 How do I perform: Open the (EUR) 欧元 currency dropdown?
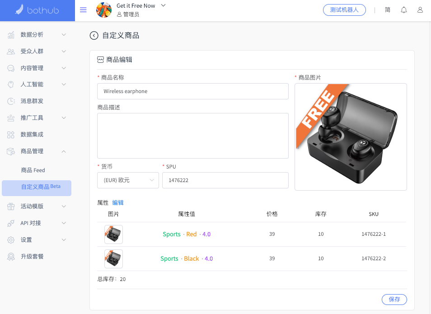[128, 180]
